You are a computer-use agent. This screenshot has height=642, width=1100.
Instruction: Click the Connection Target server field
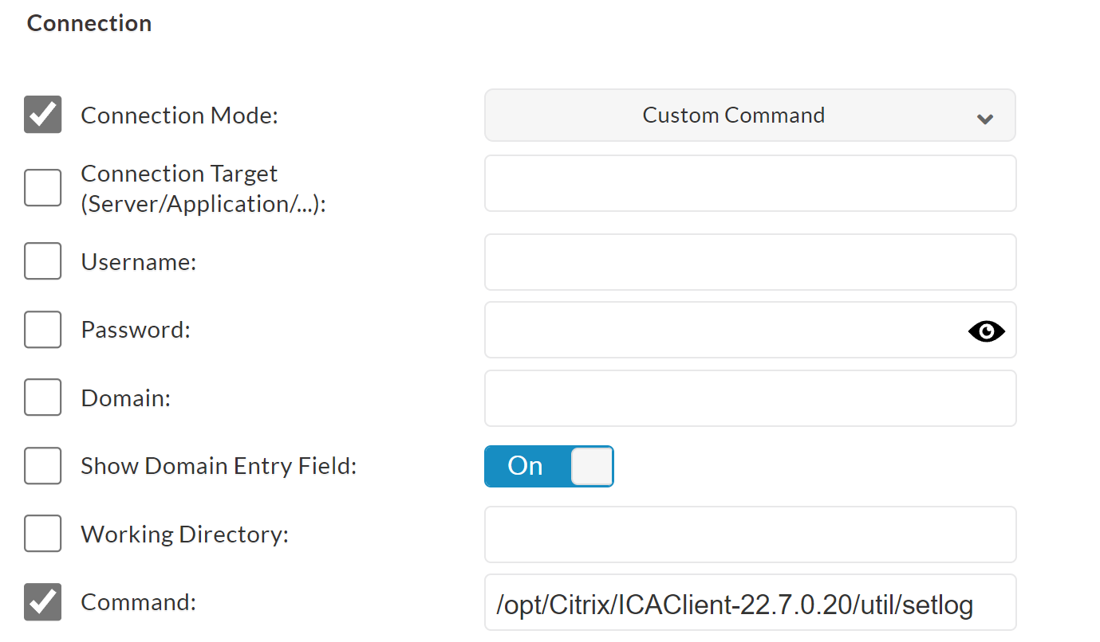(750, 183)
